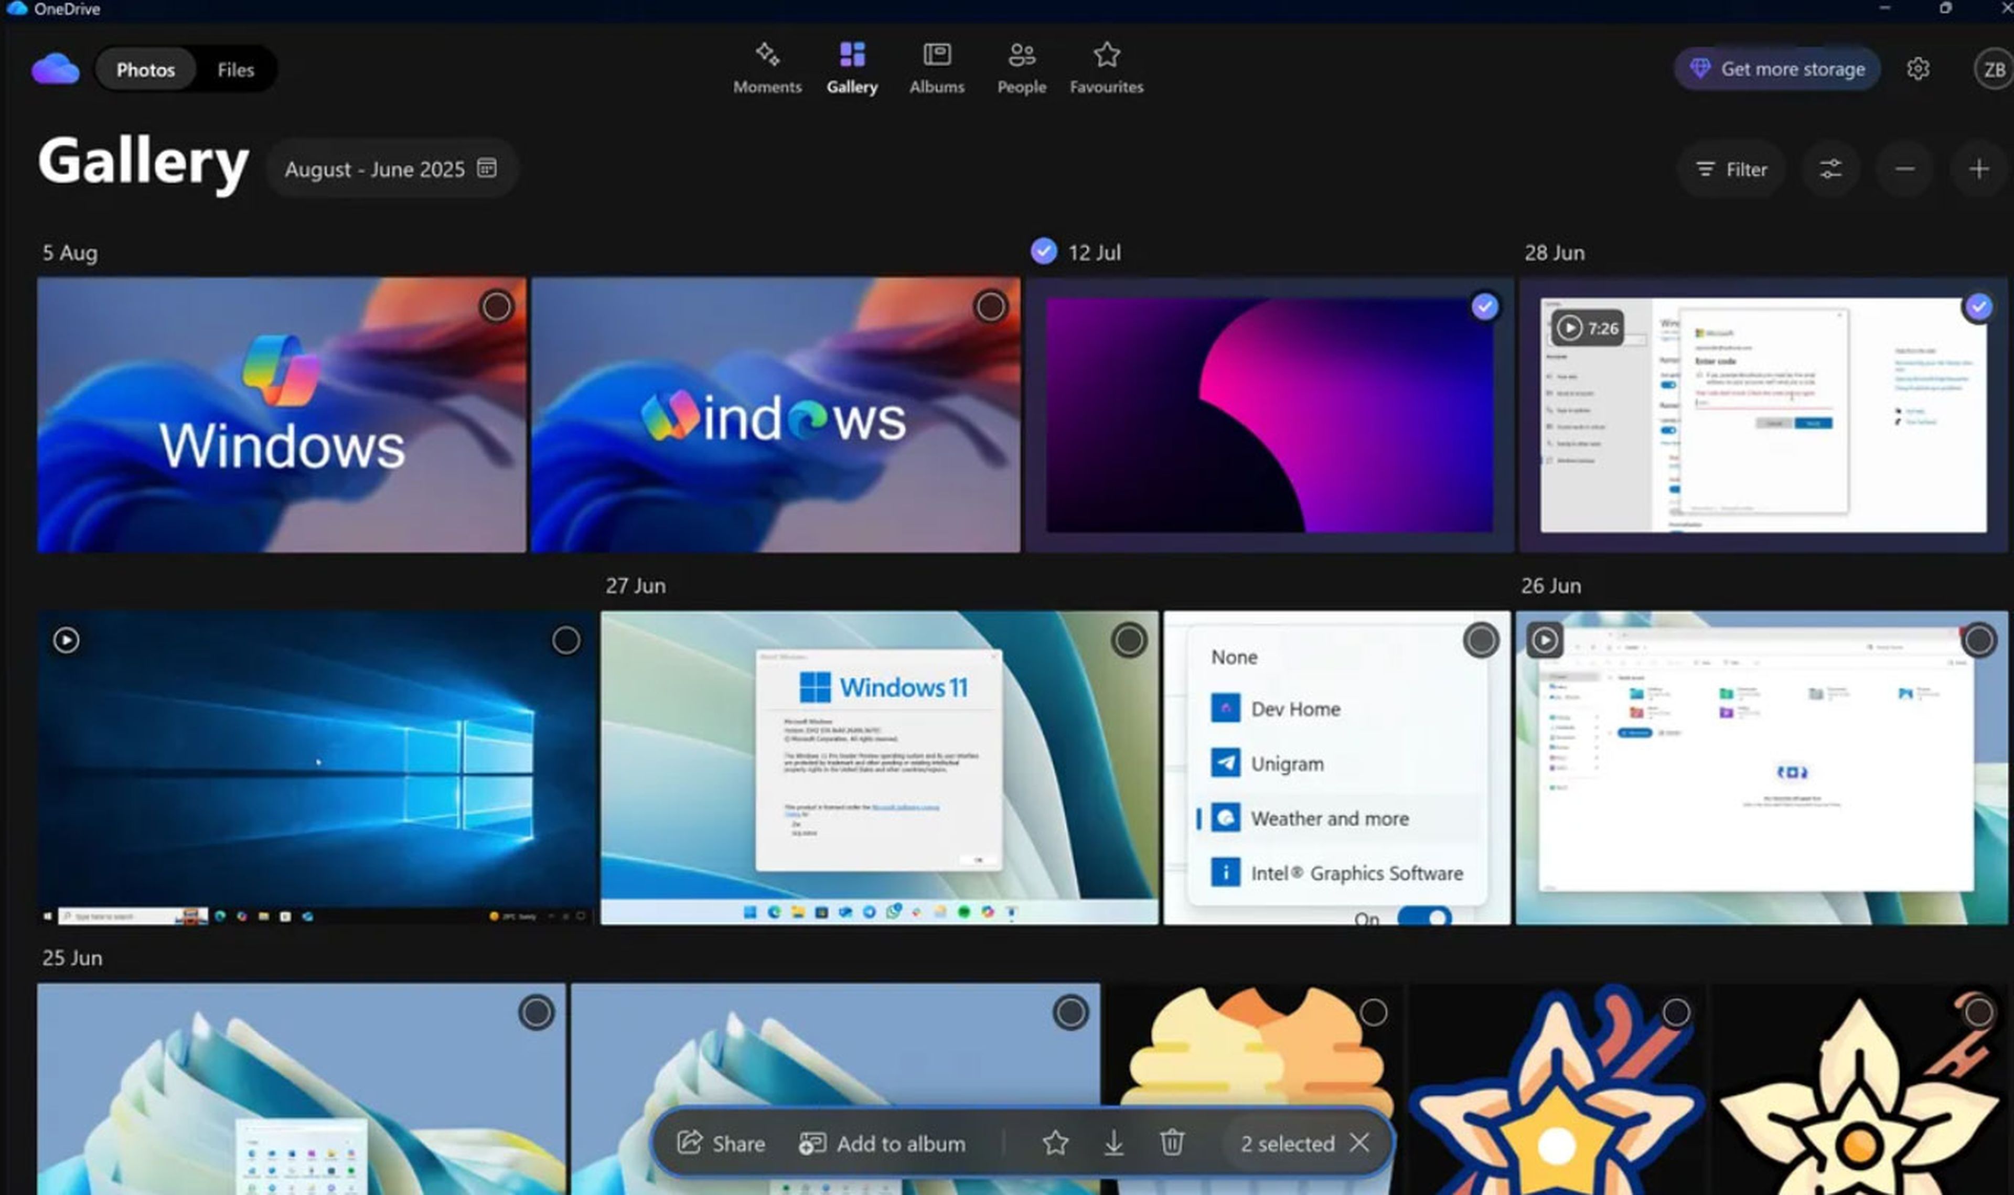
Task: Open the Favourites tab
Action: 1107,69
